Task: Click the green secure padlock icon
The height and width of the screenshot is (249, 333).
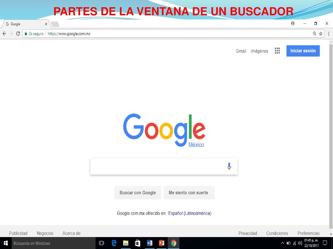Action: point(26,33)
